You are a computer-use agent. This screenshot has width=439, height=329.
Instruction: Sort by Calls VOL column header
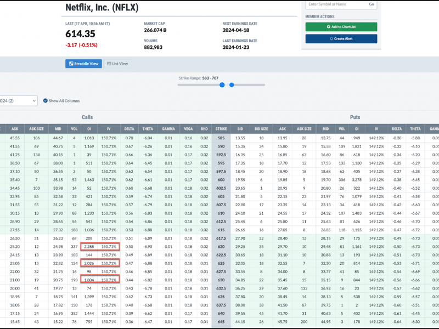[x=74, y=129]
